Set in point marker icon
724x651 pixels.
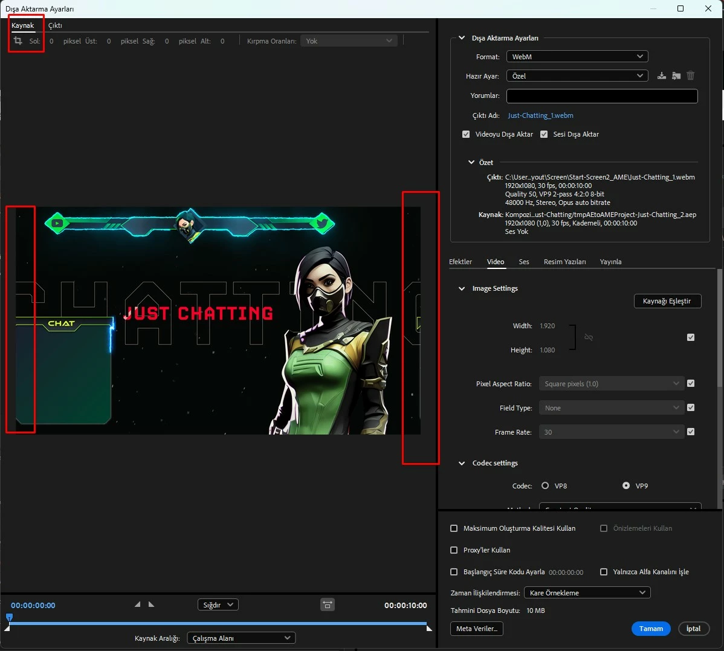point(137,604)
